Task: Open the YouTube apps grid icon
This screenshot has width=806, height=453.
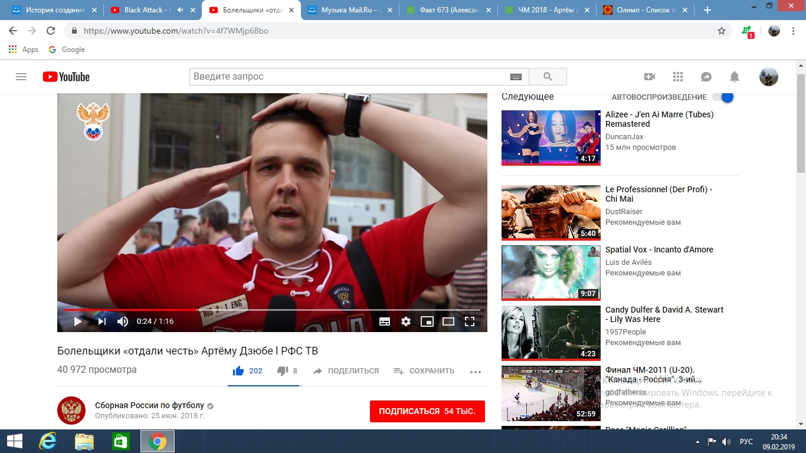Action: coord(678,77)
